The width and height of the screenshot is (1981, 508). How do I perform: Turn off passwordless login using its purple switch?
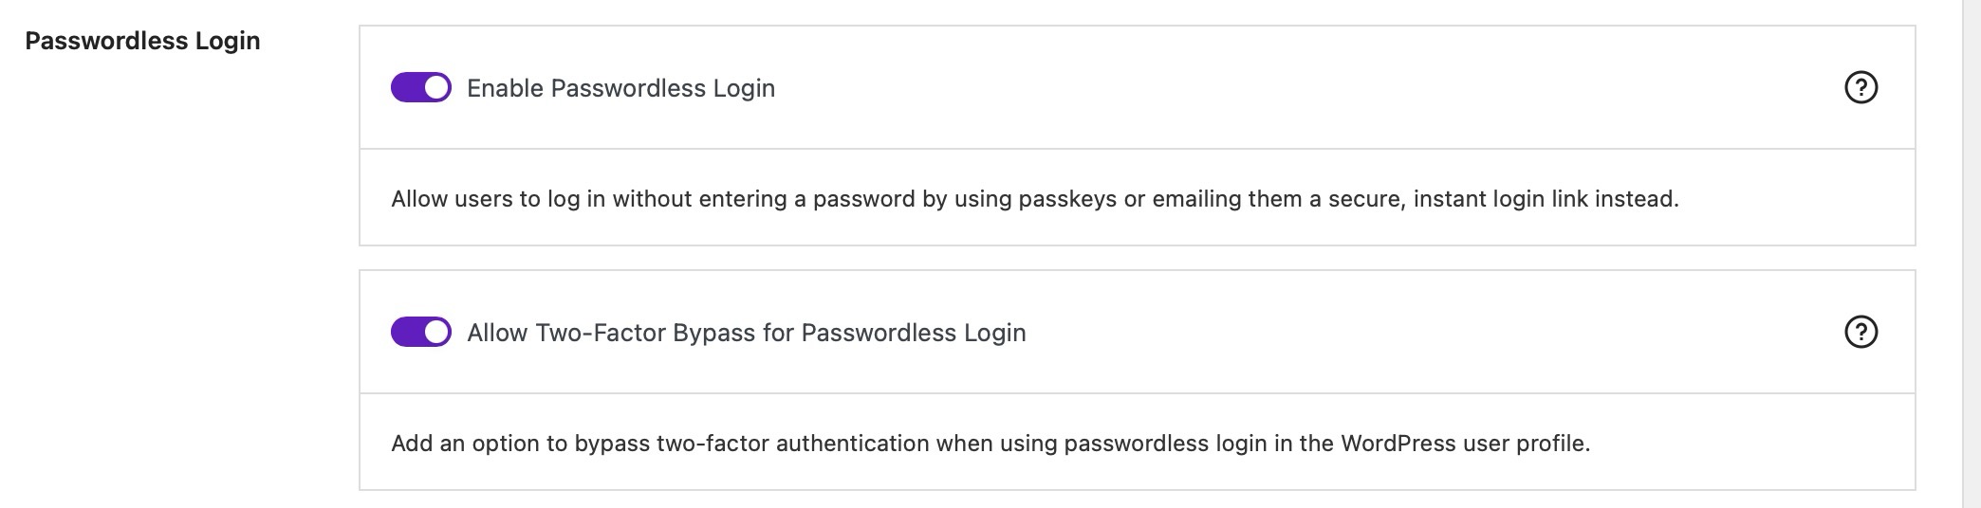click(x=420, y=88)
